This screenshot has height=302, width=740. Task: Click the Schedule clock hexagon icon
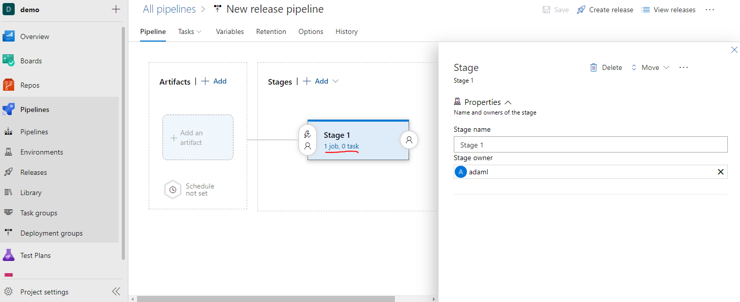[x=173, y=190]
